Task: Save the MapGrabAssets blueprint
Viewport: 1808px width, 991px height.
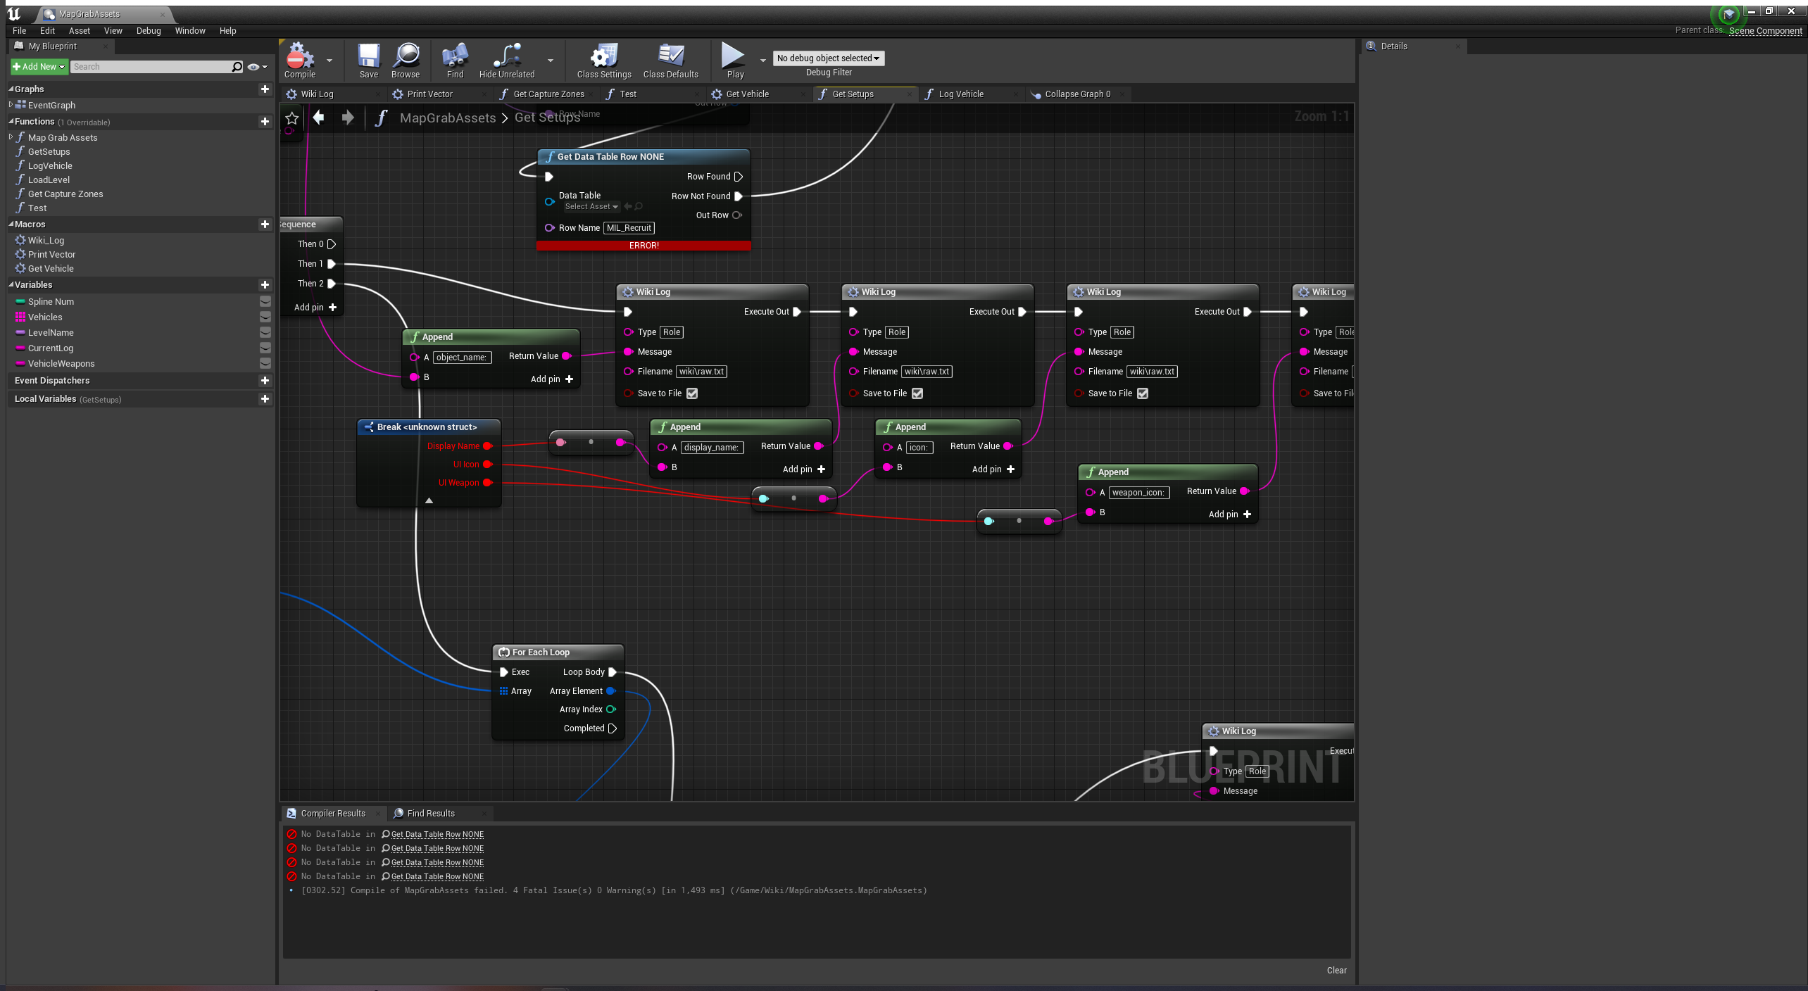Action: click(x=368, y=61)
